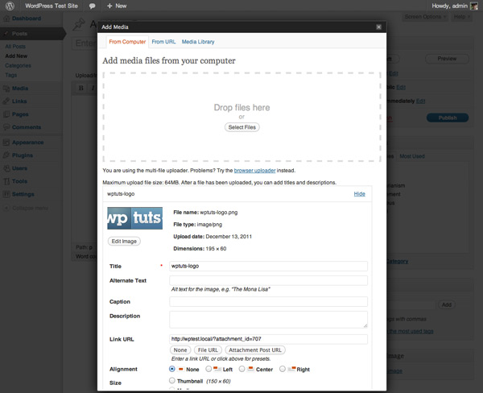Screen dimensions: 483x393
Task: Open Tags in Posts submenu
Action: point(10,75)
